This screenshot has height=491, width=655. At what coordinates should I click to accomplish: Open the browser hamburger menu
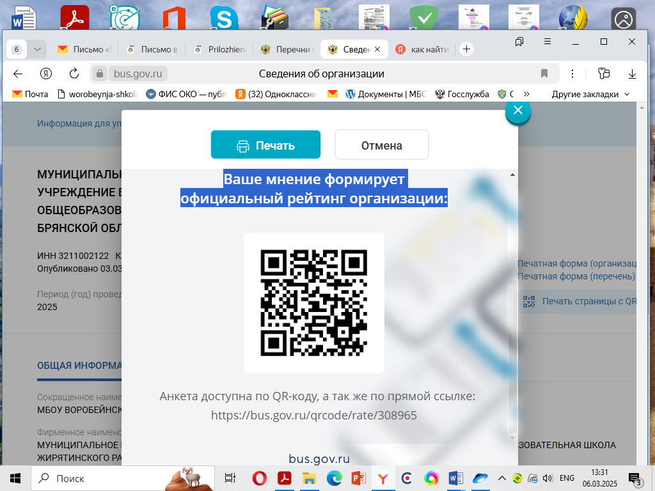[548, 42]
